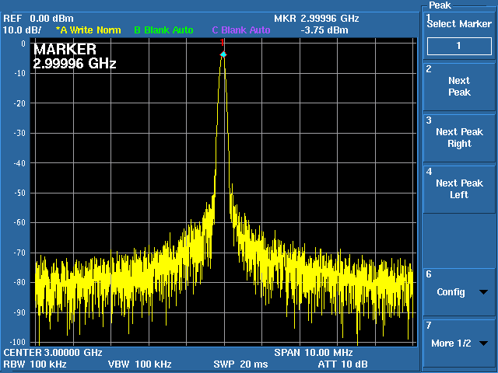Click the MKR 2.99996 GHz readout
Image resolution: width=498 pixels, height=373 pixels.
coord(317,19)
